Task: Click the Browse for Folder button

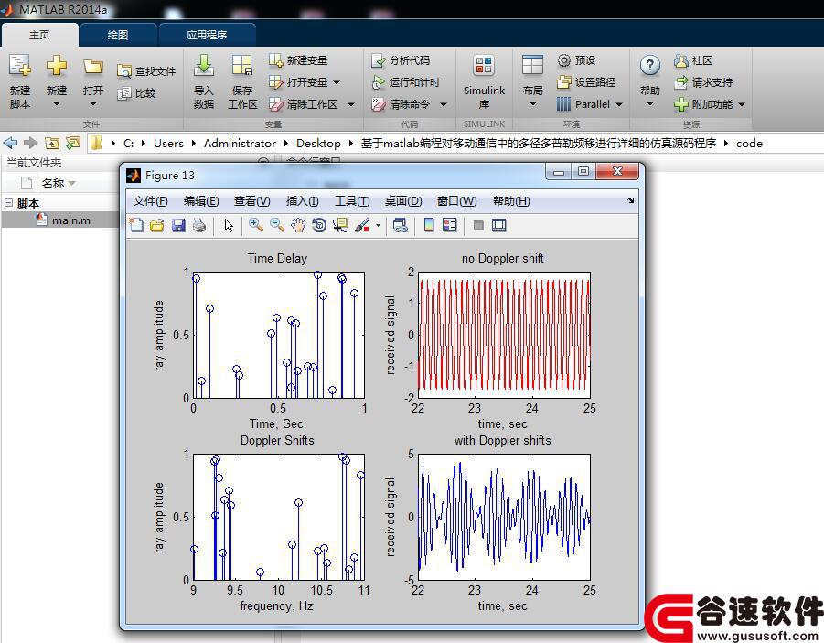Action: click(73, 143)
